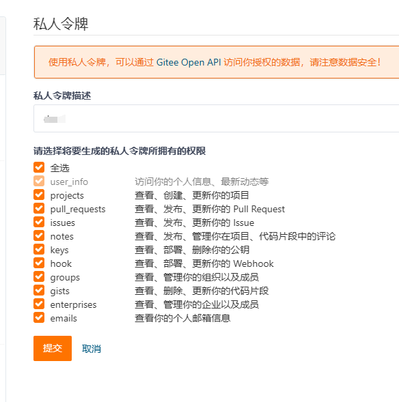Uncheck the enterprises permission checkbox
The width and height of the screenshot is (399, 402).
(39, 304)
